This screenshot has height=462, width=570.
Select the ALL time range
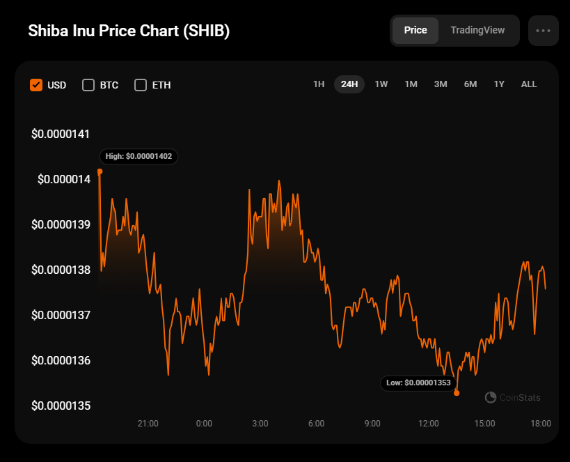(529, 84)
